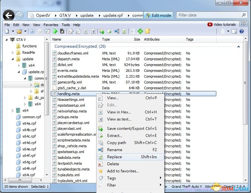Choose View as text... context menu entry

point(130,119)
